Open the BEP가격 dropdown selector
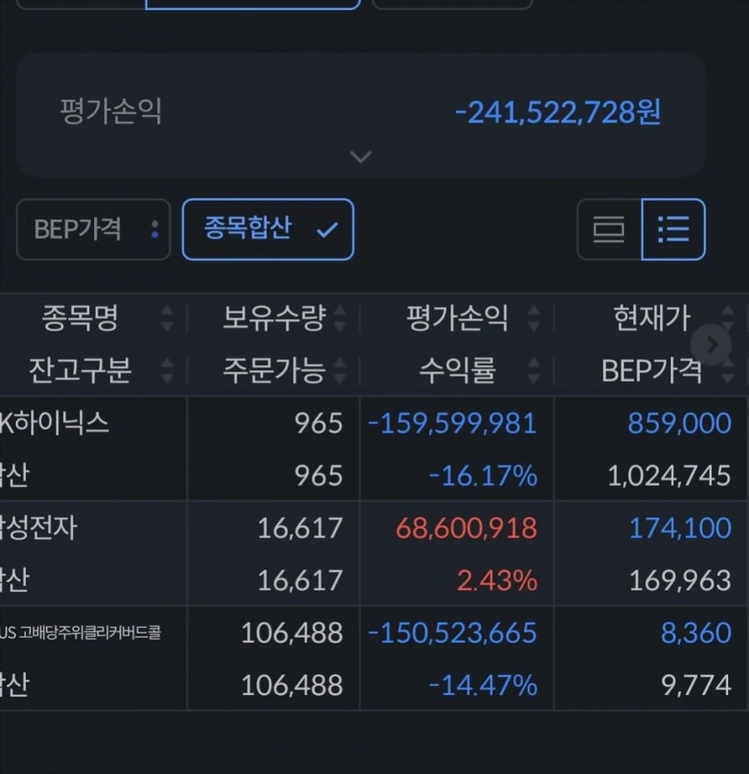The height and width of the screenshot is (774, 749). (93, 229)
